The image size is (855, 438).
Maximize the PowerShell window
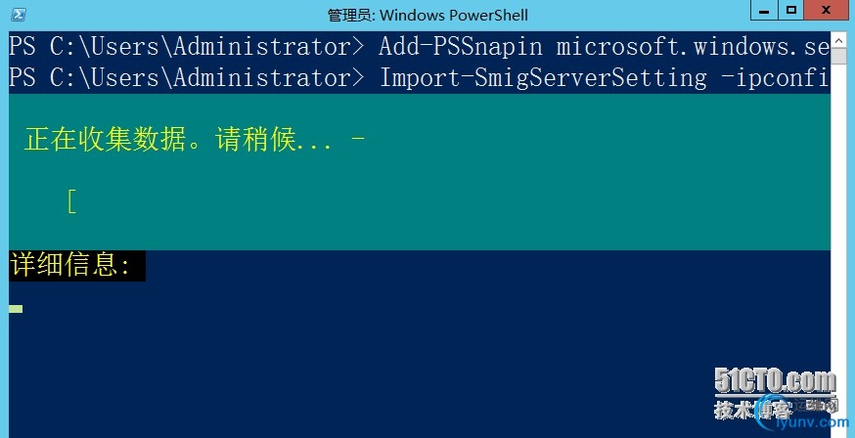click(x=790, y=11)
